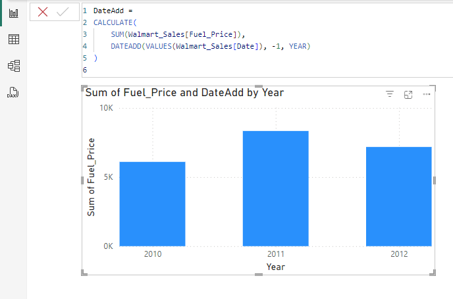Click the Year x-axis title
This screenshot has height=299, width=453.
coord(275,267)
